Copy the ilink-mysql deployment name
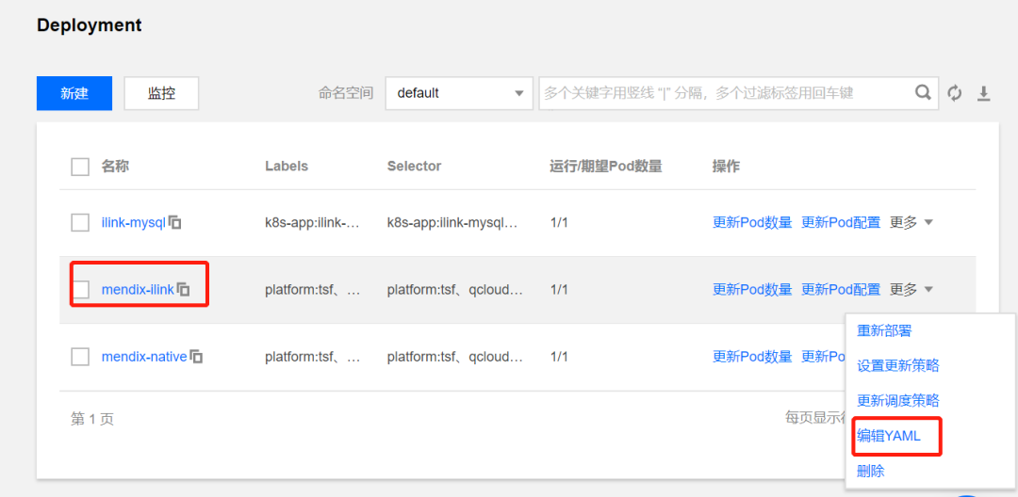Screen dimensions: 1018x497 click(x=175, y=223)
